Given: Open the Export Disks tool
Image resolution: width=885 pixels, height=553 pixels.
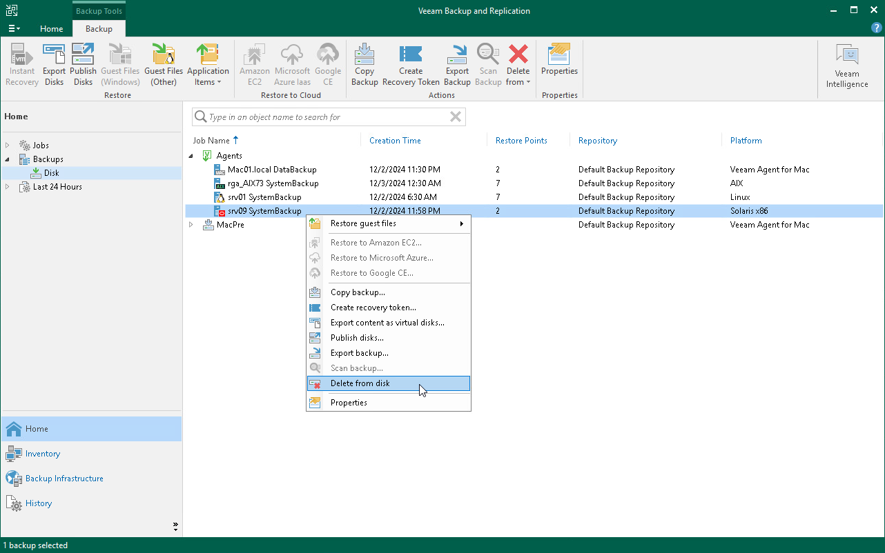Looking at the screenshot, I should (x=54, y=64).
